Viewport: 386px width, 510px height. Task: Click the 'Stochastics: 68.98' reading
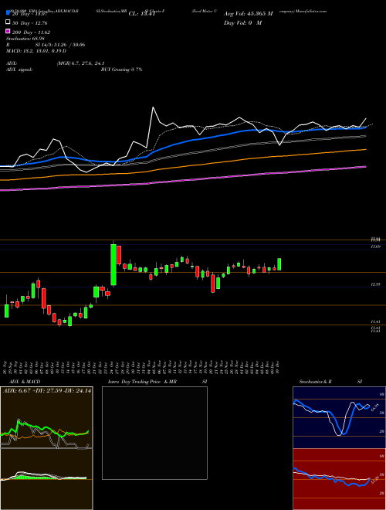tap(25, 39)
